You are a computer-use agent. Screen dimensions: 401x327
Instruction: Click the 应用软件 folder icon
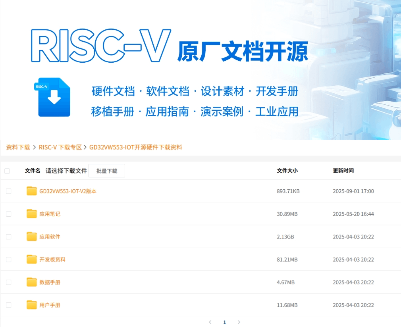(x=32, y=237)
